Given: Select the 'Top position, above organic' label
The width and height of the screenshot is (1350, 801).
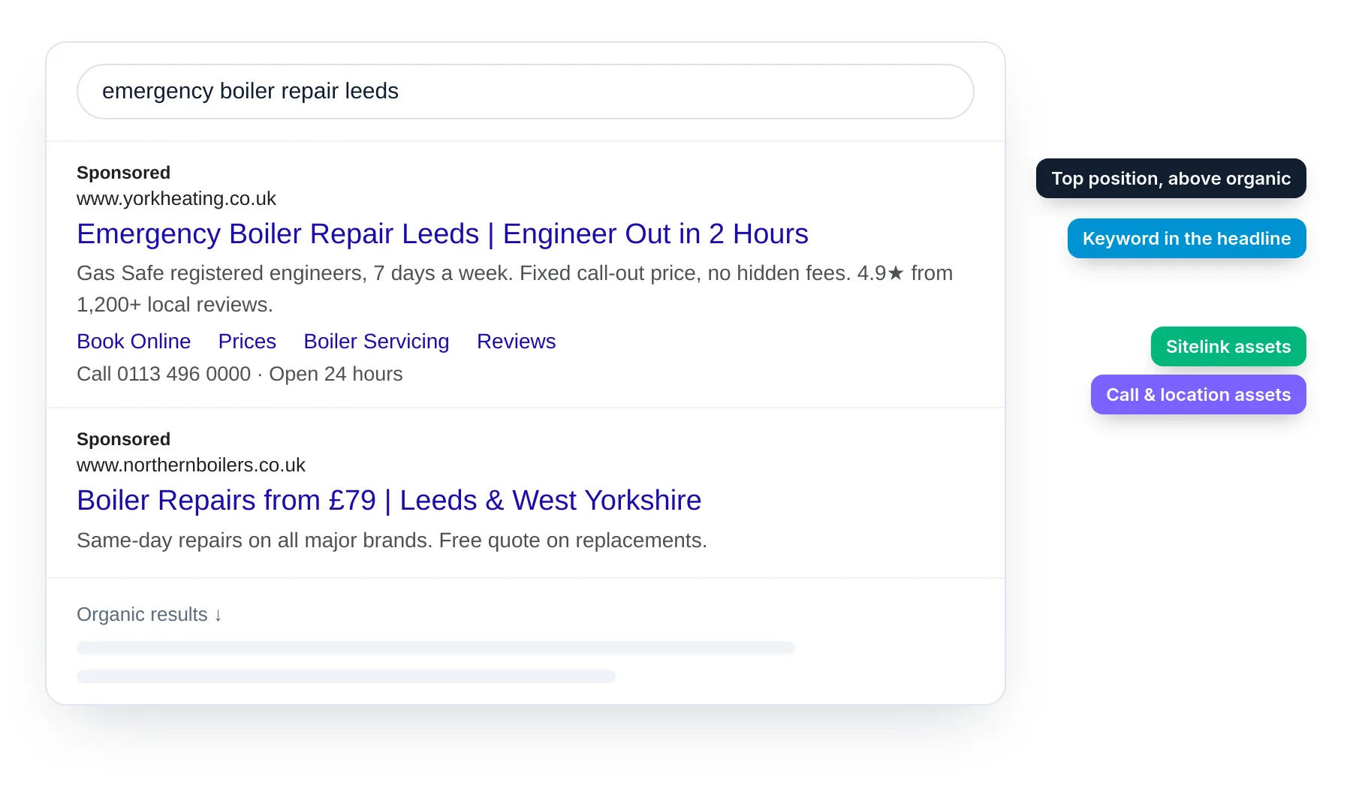Looking at the screenshot, I should point(1171,179).
